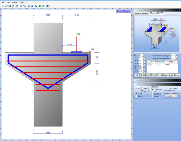This screenshot has height=141, width=181.
Task: Open a file with the folder icon
Action: point(6,6)
